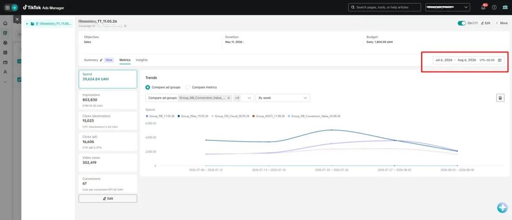512x220 pixels.
Task: Toggle Group_NB_11.05.26 legend series
Action: click(x=160, y=116)
